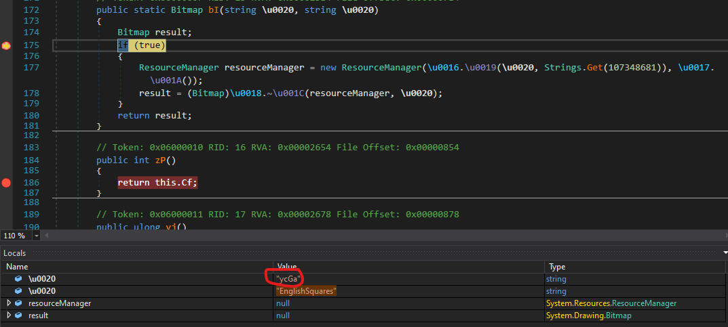Expand the result local variable
The width and height of the screenshot is (728, 327).
coord(9,315)
